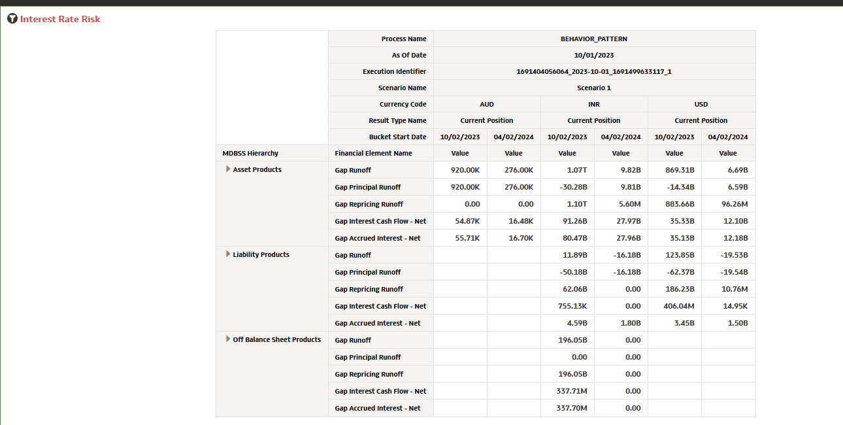This screenshot has height=425, width=843.
Task: Click the Liability Products label
Action: click(261, 254)
